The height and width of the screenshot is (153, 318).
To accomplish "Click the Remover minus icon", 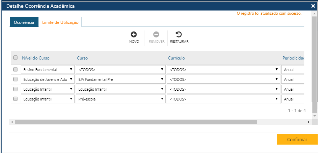I will (x=156, y=35).
